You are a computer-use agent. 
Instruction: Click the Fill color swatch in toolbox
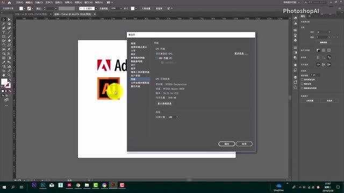click(4, 82)
